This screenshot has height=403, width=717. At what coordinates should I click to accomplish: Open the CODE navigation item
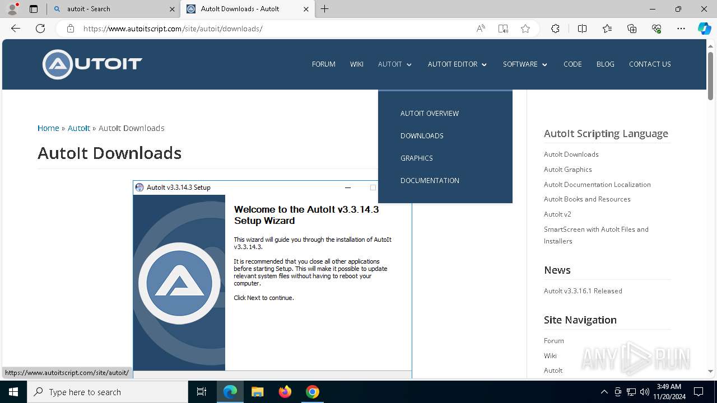tap(572, 64)
